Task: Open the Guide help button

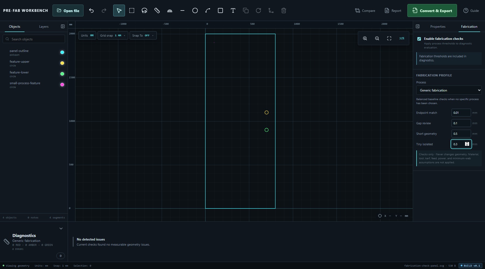Action: coord(471,10)
